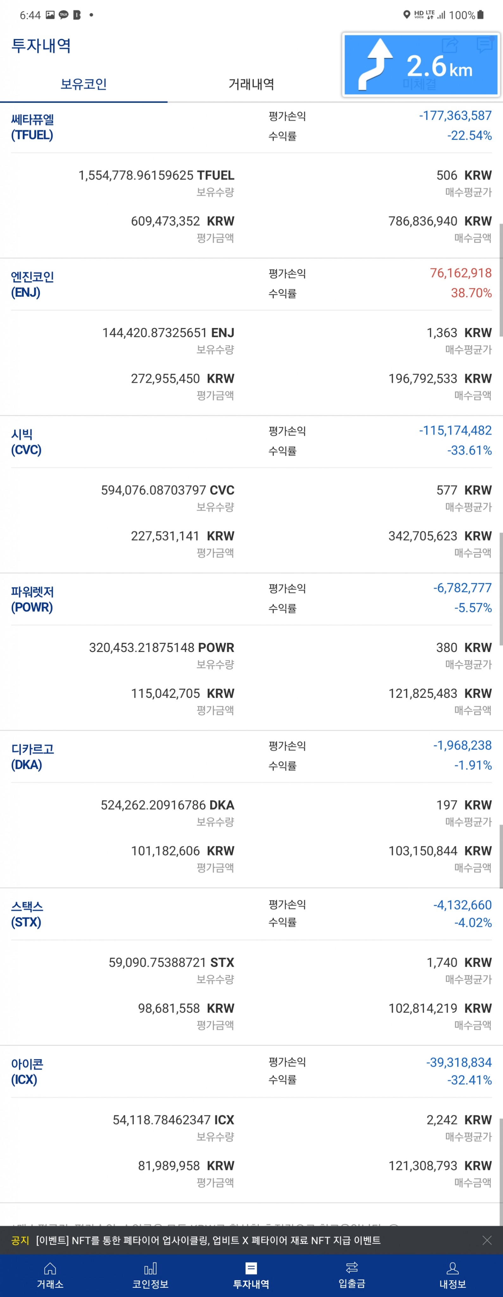Switch to the 거래내역 tab
The image size is (503, 1297).
point(251,84)
